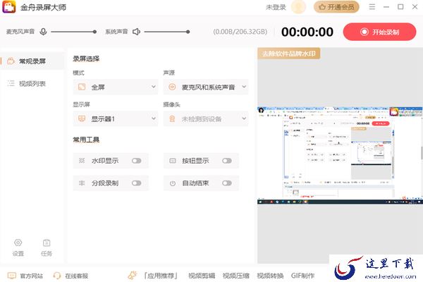Click the 在线客服 link text
Image resolution: width=423 pixels, height=282 pixels.
(77, 276)
